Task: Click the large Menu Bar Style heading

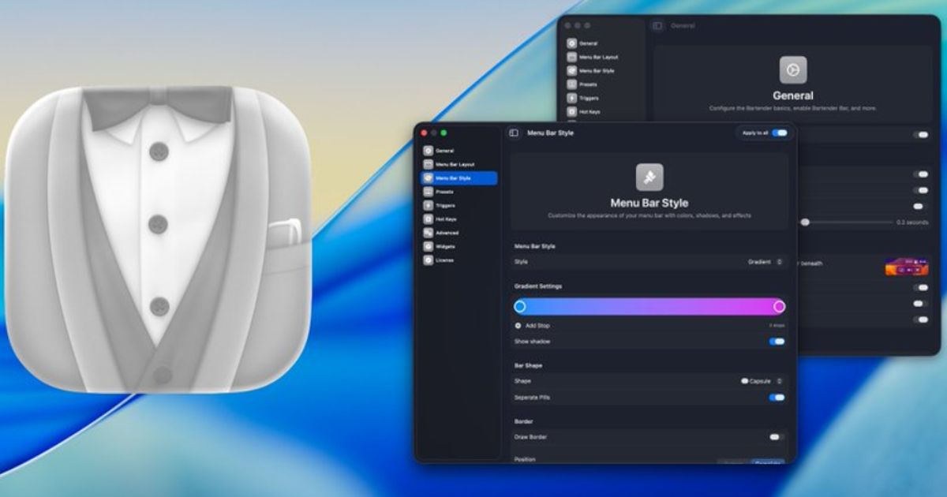Action: pos(649,203)
